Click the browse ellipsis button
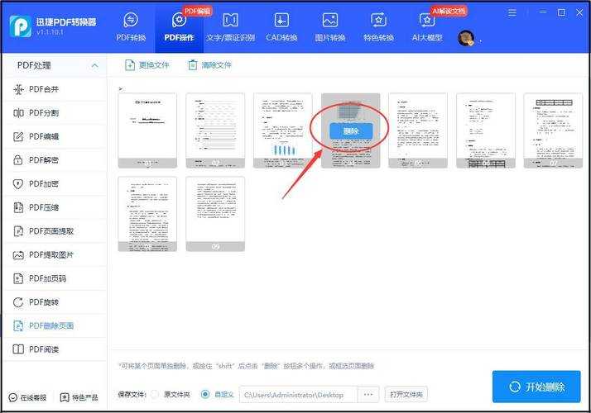Image resolution: width=591 pixels, height=413 pixels. 368,395
